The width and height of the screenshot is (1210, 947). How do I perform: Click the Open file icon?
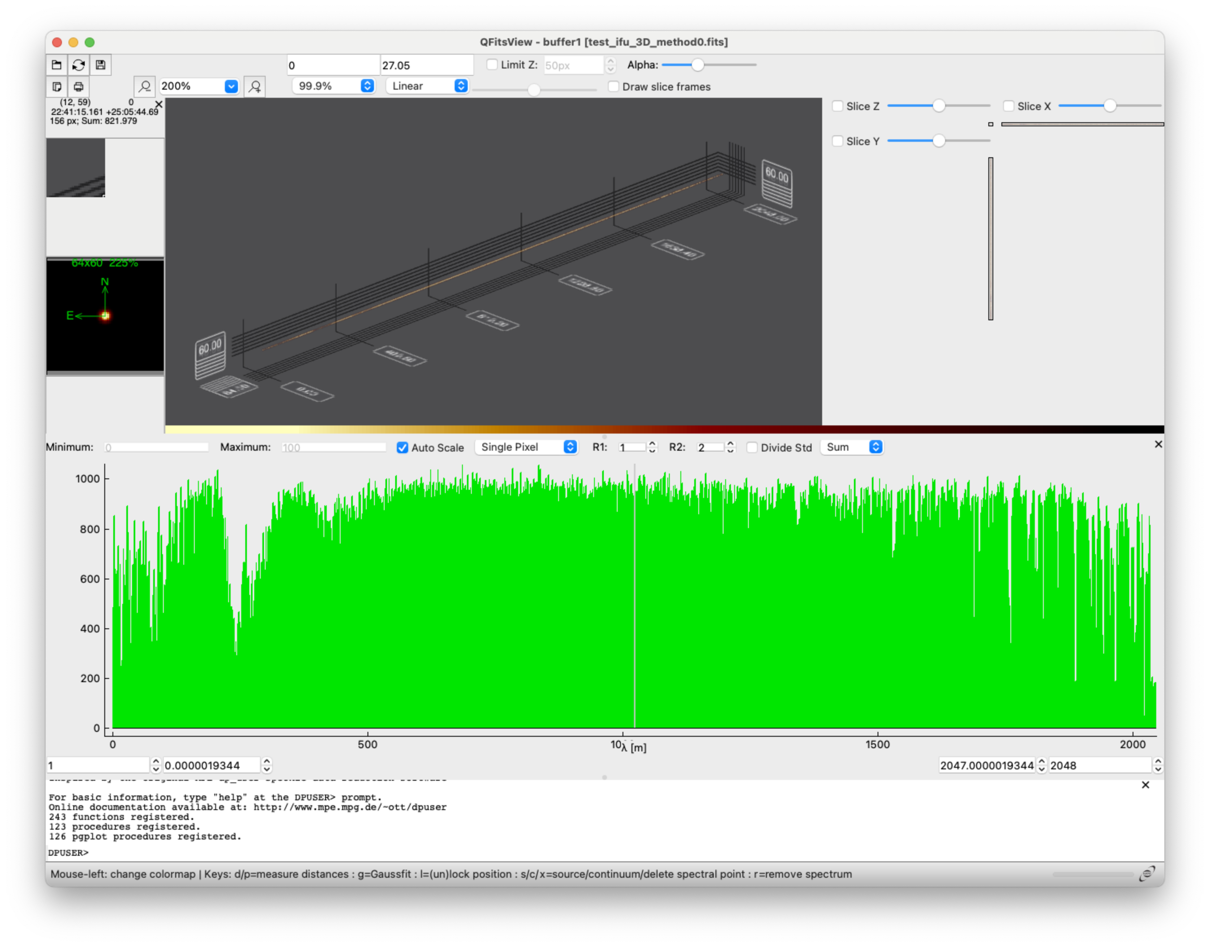[x=57, y=65]
